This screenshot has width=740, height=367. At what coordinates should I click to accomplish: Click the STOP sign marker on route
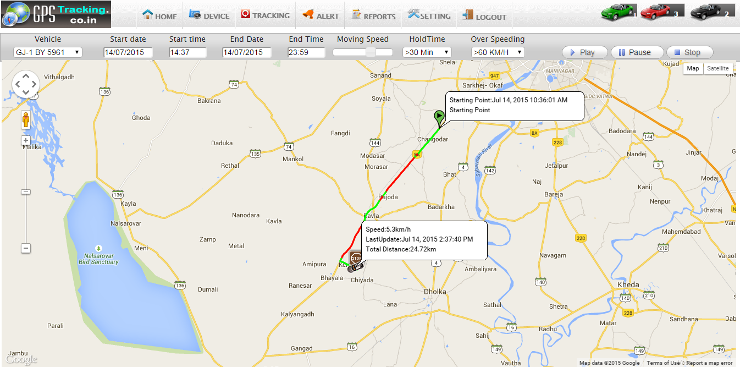point(356,258)
